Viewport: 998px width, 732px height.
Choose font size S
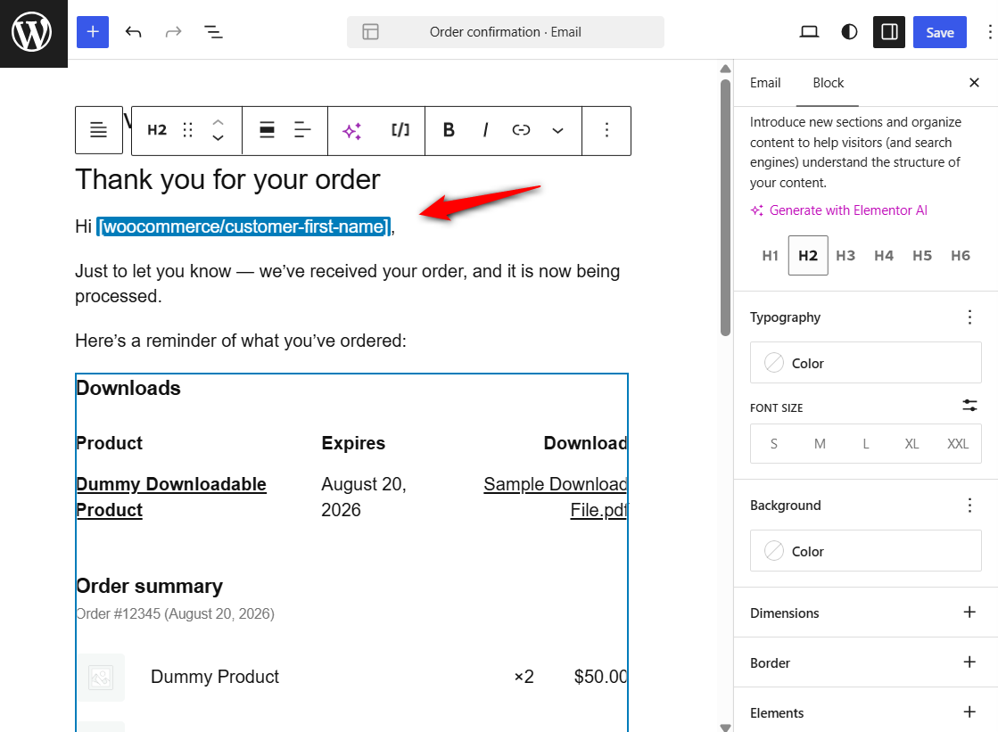tap(774, 444)
